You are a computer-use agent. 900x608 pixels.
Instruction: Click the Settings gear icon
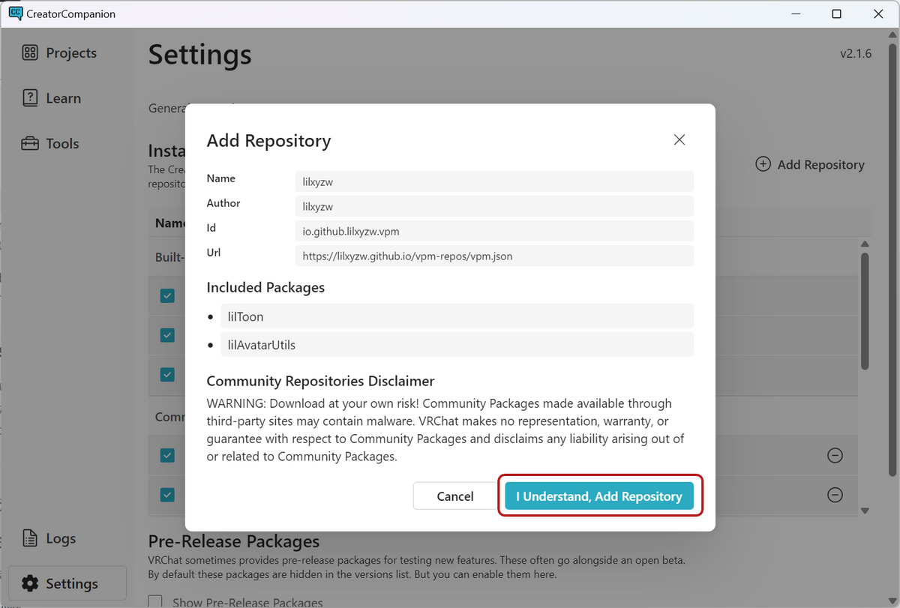[30, 583]
